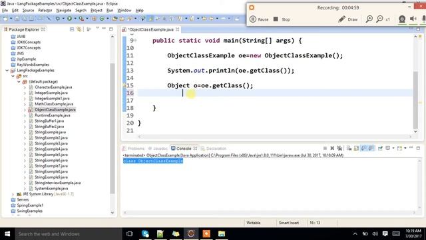This screenshot has width=426, height=240.
Task: Select StringBuffer1.java in the tree
Action: (49, 121)
